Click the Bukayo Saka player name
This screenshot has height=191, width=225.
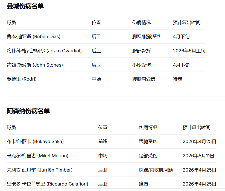[x=35, y=141]
